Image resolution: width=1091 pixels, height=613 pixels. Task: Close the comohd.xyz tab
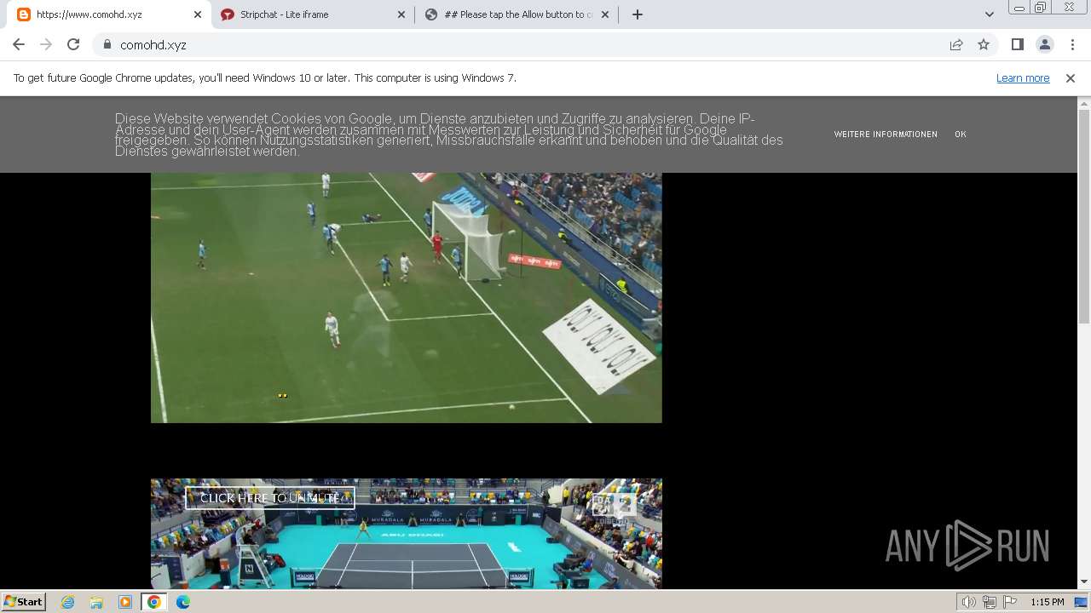click(x=198, y=14)
